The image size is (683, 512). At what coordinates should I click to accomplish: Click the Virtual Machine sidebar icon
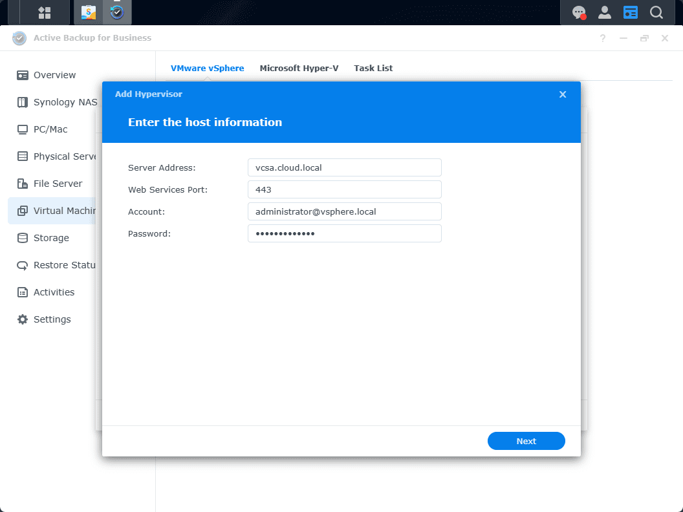coord(22,211)
